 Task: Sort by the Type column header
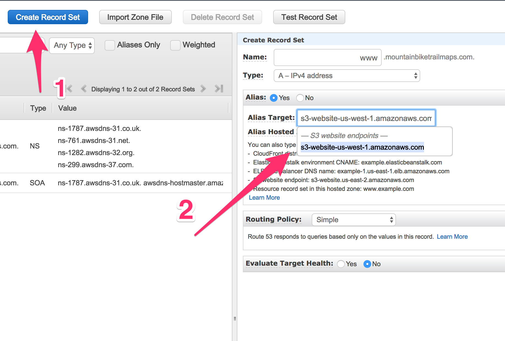[38, 108]
